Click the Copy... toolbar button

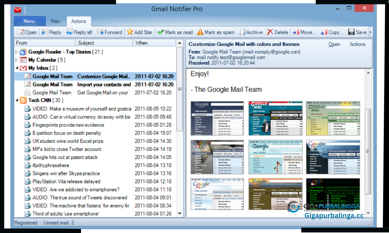point(332,32)
